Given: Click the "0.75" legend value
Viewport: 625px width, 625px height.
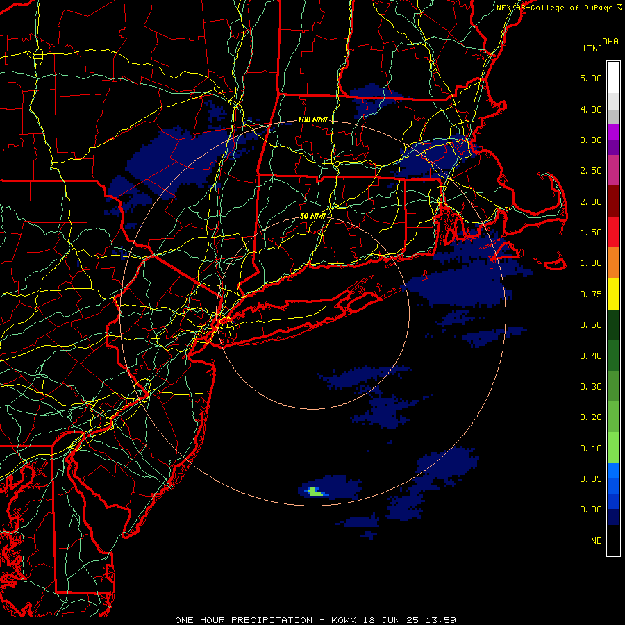Looking at the screenshot, I should tap(591, 294).
